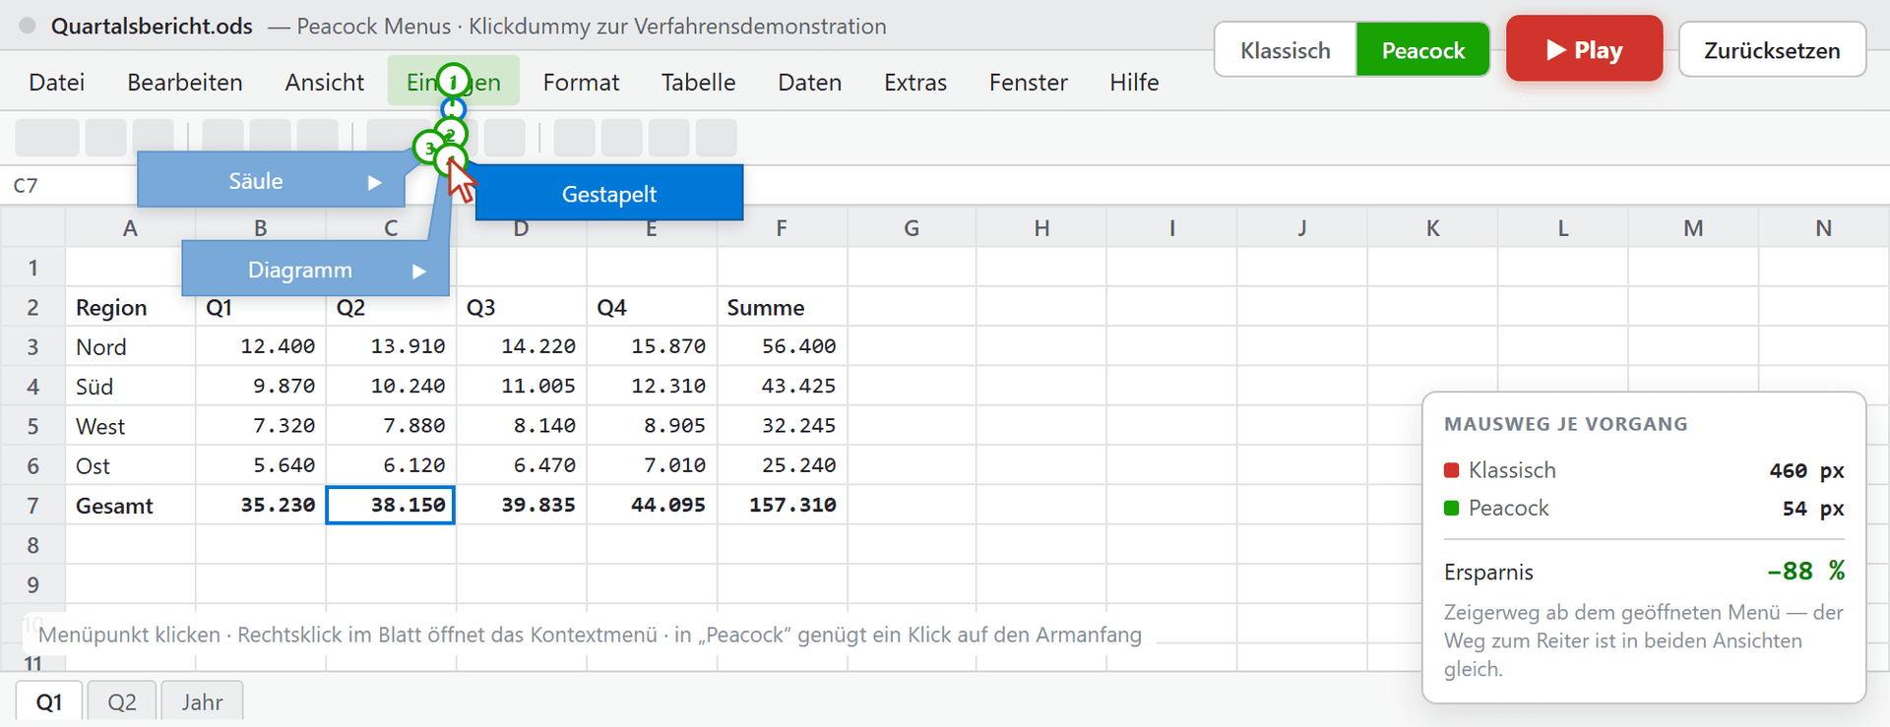Open the Ansicht menu
Screen dimensions: 1890x727
click(325, 83)
